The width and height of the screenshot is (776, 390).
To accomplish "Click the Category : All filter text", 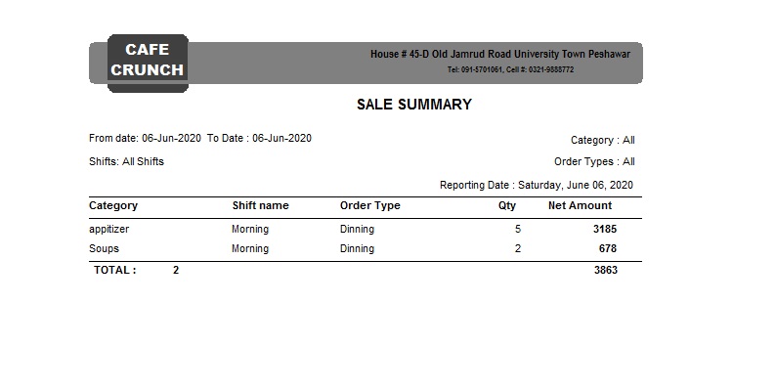I will (602, 140).
